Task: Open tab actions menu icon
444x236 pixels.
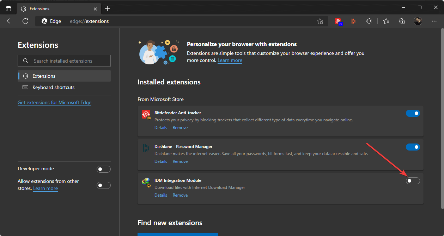Action: pos(8,8)
